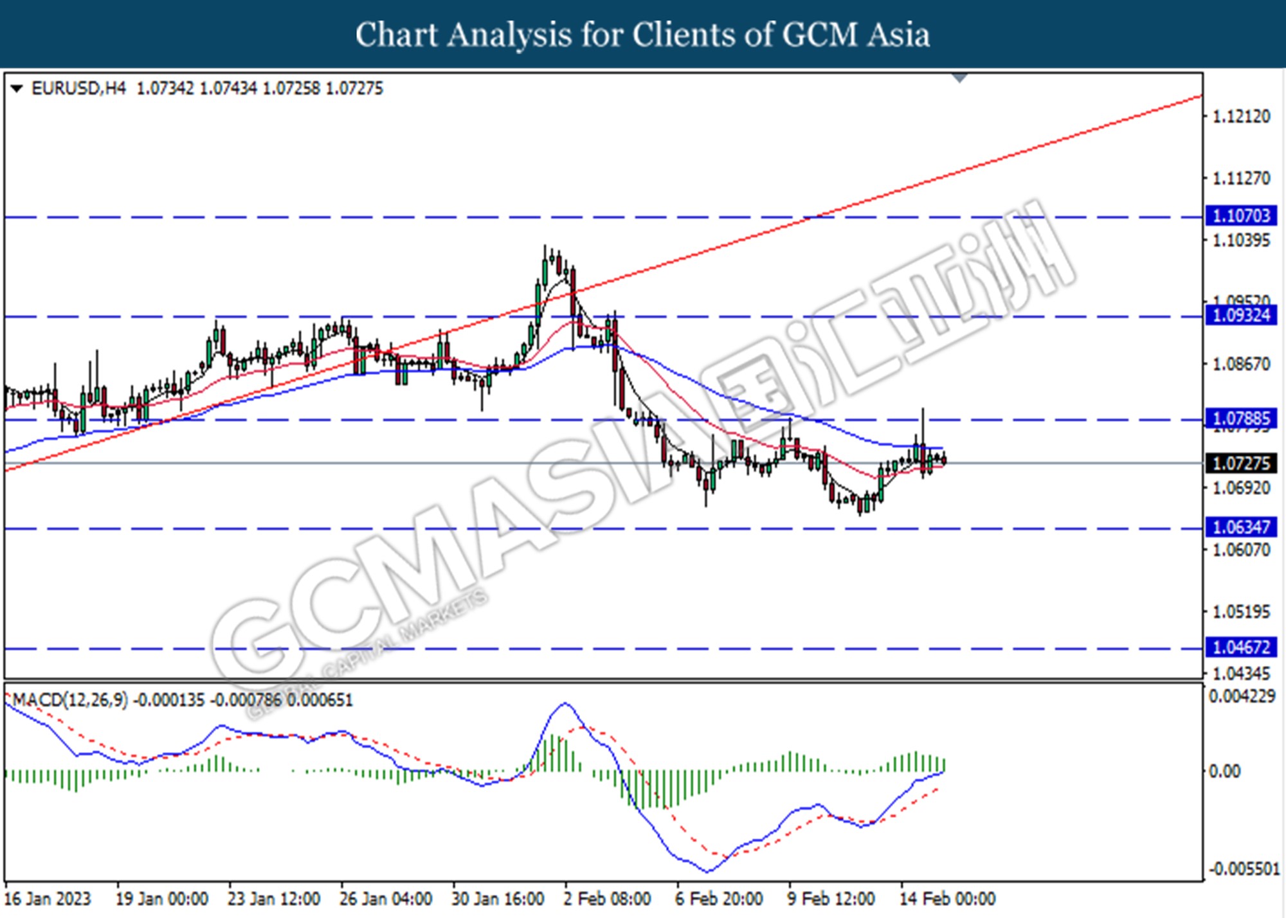The width and height of the screenshot is (1286, 918).
Task: Click the 1.05195 price axis value
Action: [1241, 611]
